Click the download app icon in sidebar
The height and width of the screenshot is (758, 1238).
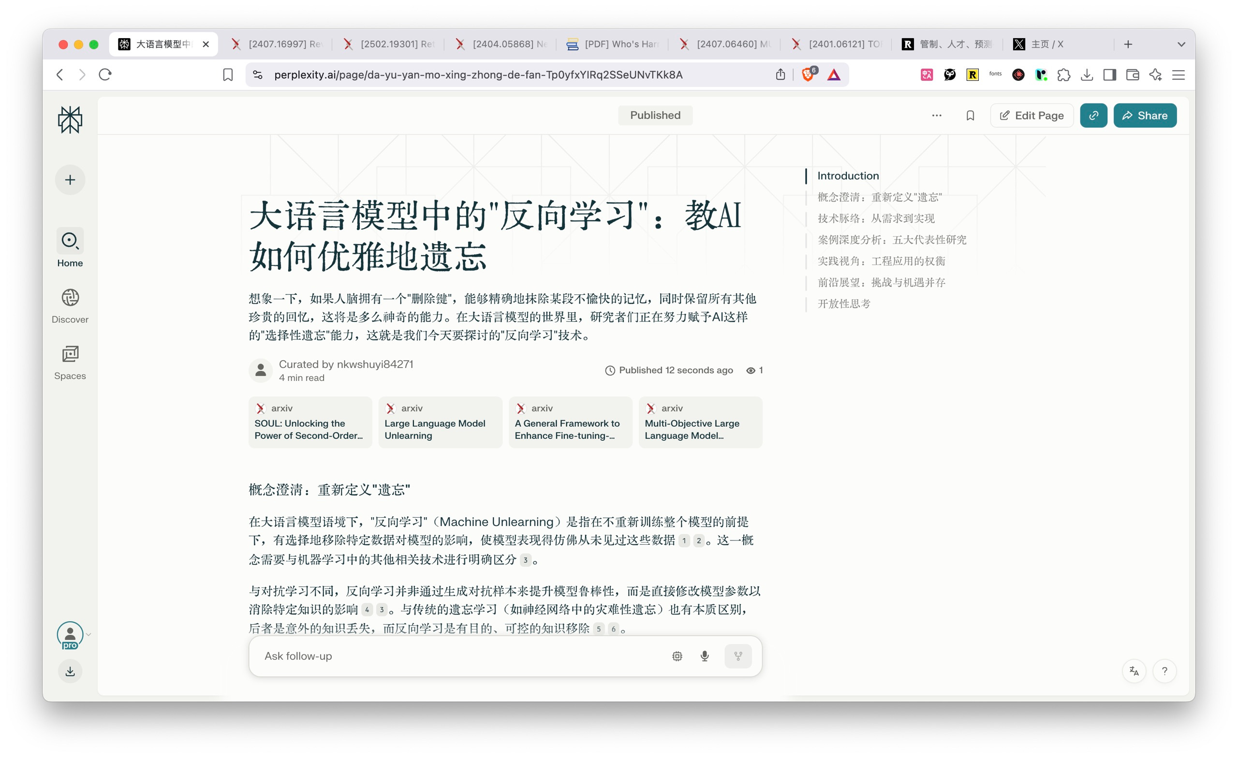click(x=70, y=671)
